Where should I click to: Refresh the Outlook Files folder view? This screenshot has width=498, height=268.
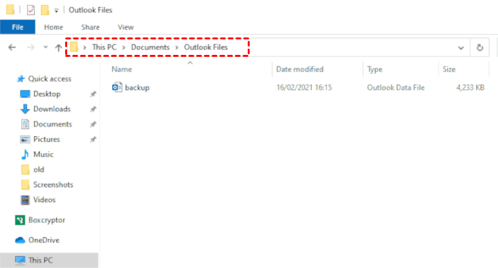479,47
